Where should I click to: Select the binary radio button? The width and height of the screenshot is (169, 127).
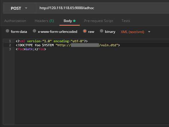[x=102, y=31]
